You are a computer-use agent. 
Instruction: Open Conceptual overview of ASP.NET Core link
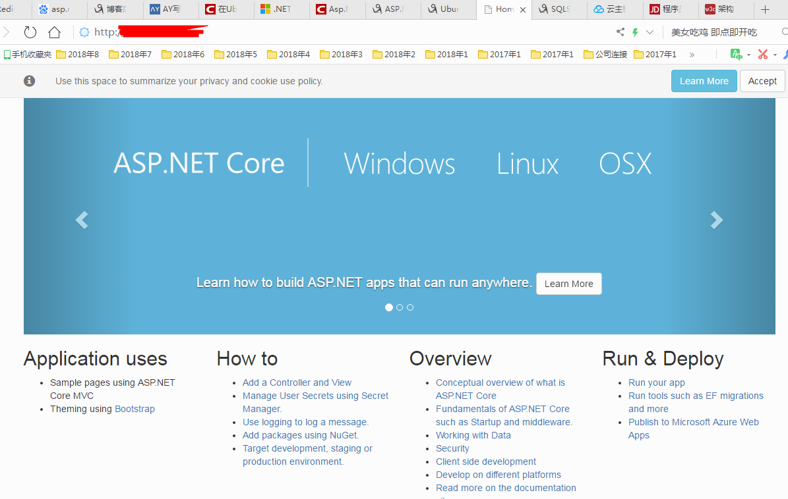coord(500,389)
